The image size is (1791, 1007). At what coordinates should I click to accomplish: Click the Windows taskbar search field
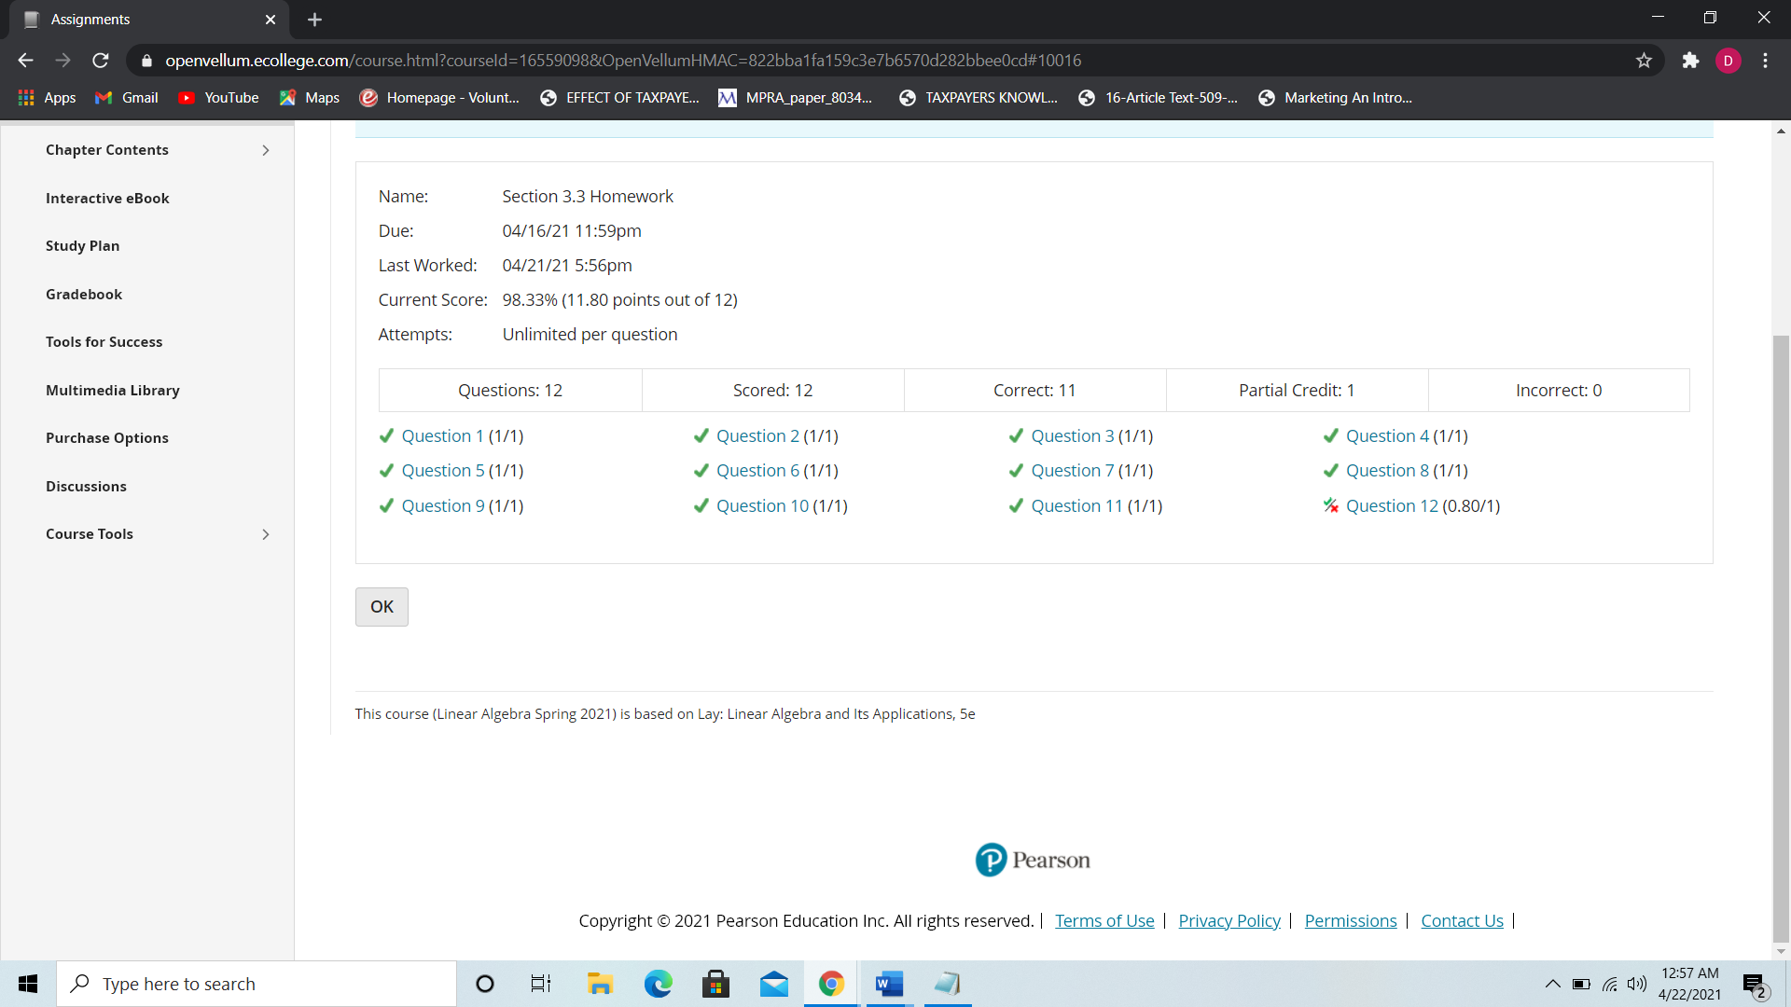point(257,984)
